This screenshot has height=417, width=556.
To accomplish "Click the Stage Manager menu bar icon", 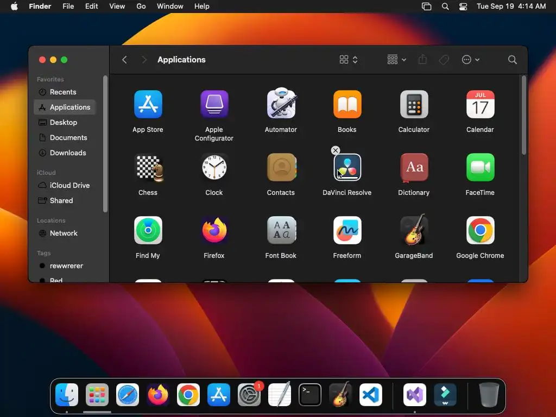I will (x=426, y=7).
